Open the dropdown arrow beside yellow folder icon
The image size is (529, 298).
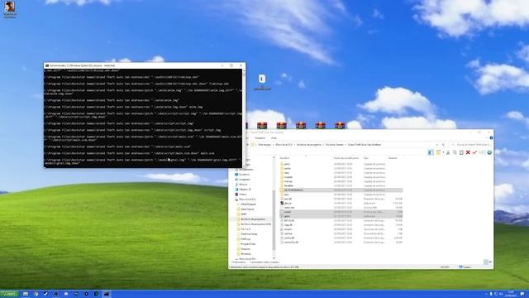443,152
